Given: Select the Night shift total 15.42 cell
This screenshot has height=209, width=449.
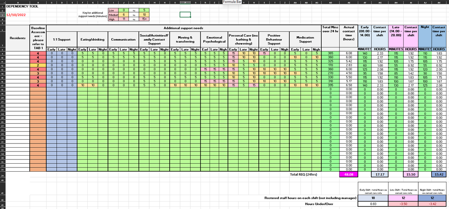Looking at the screenshot, I should coord(440,174).
